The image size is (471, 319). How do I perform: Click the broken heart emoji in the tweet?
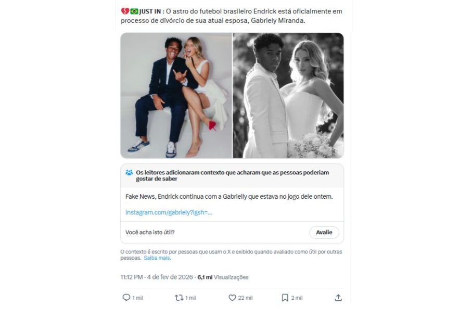coord(125,11)
